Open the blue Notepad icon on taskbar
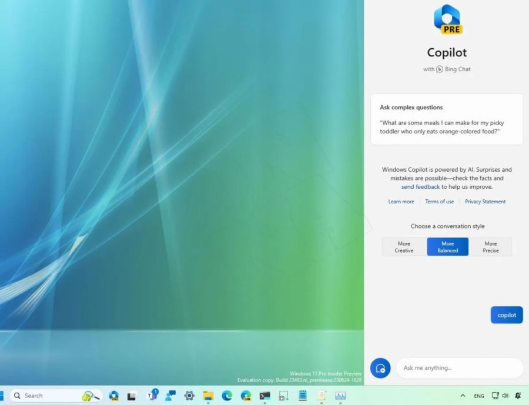The image size is (529, 405). point(303,395)
